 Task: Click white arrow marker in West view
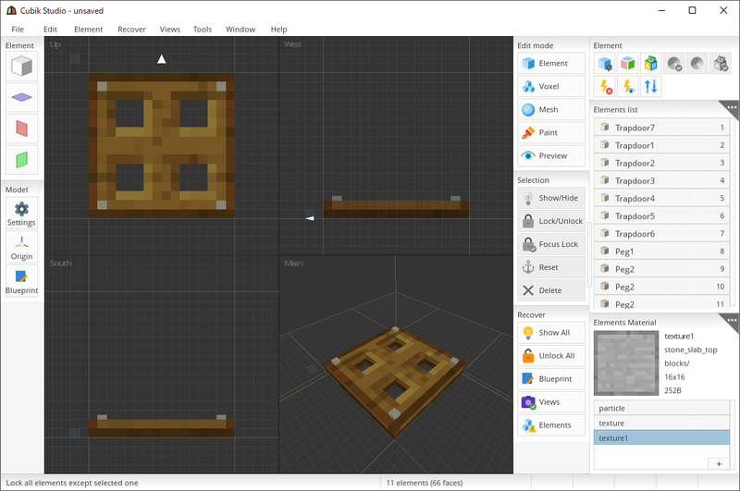pos(310,218)
